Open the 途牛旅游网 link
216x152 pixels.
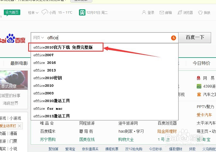(128, 123)
